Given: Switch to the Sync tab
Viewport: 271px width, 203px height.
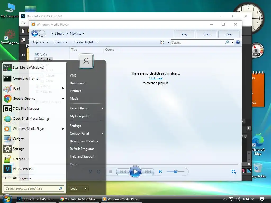Looking at the screenshot, I should (x=229, y=34).
